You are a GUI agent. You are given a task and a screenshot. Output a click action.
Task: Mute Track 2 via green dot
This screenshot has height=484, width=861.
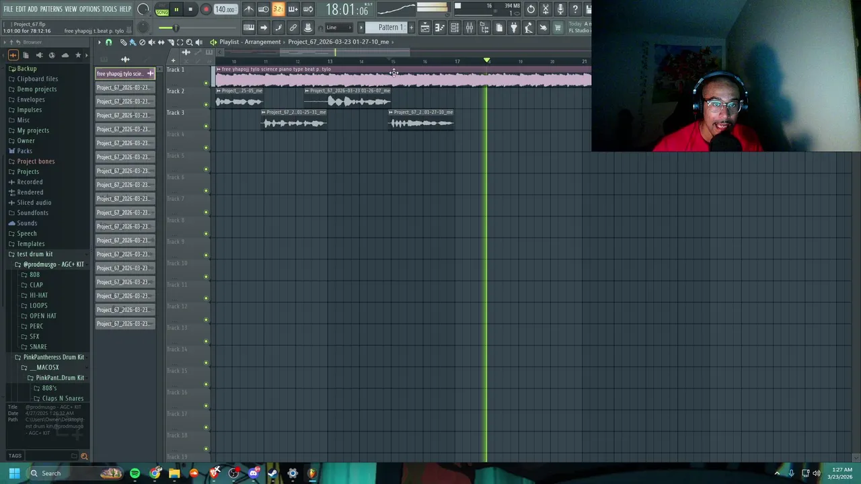[x=206, y=105]
